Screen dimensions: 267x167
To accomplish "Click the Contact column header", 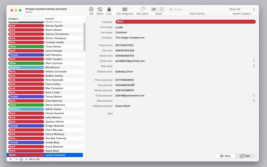I will [x=64, y=19].
